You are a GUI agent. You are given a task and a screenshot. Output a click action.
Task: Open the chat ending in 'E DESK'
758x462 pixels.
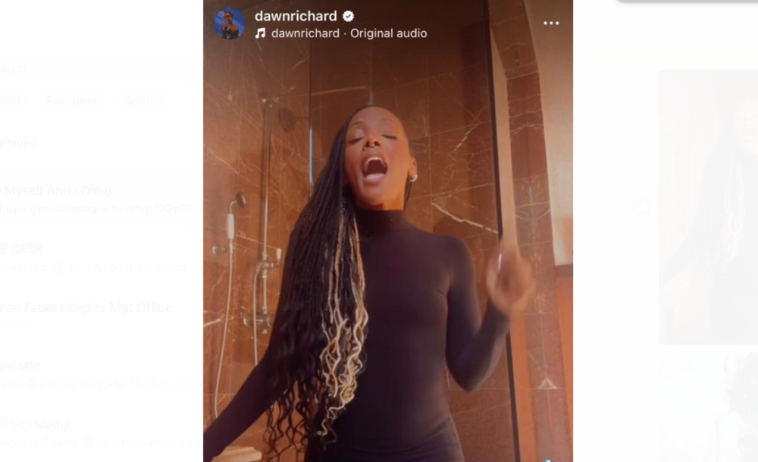102,257
